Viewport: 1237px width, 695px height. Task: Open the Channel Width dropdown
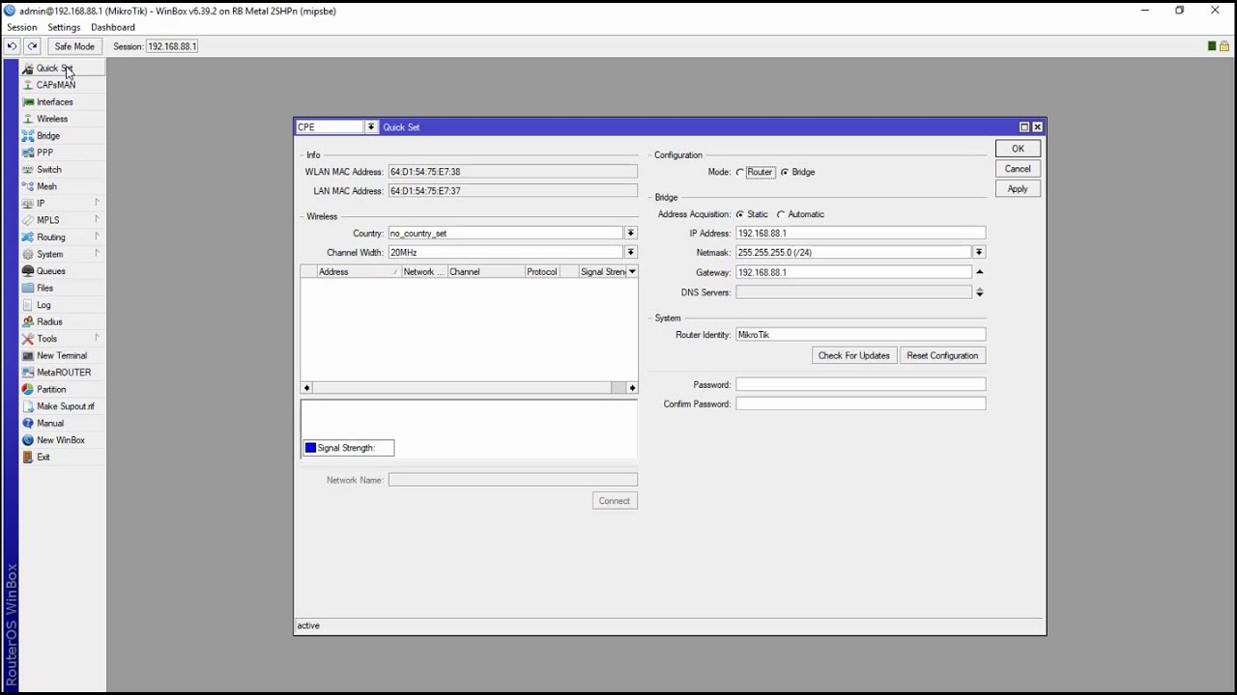630,253
